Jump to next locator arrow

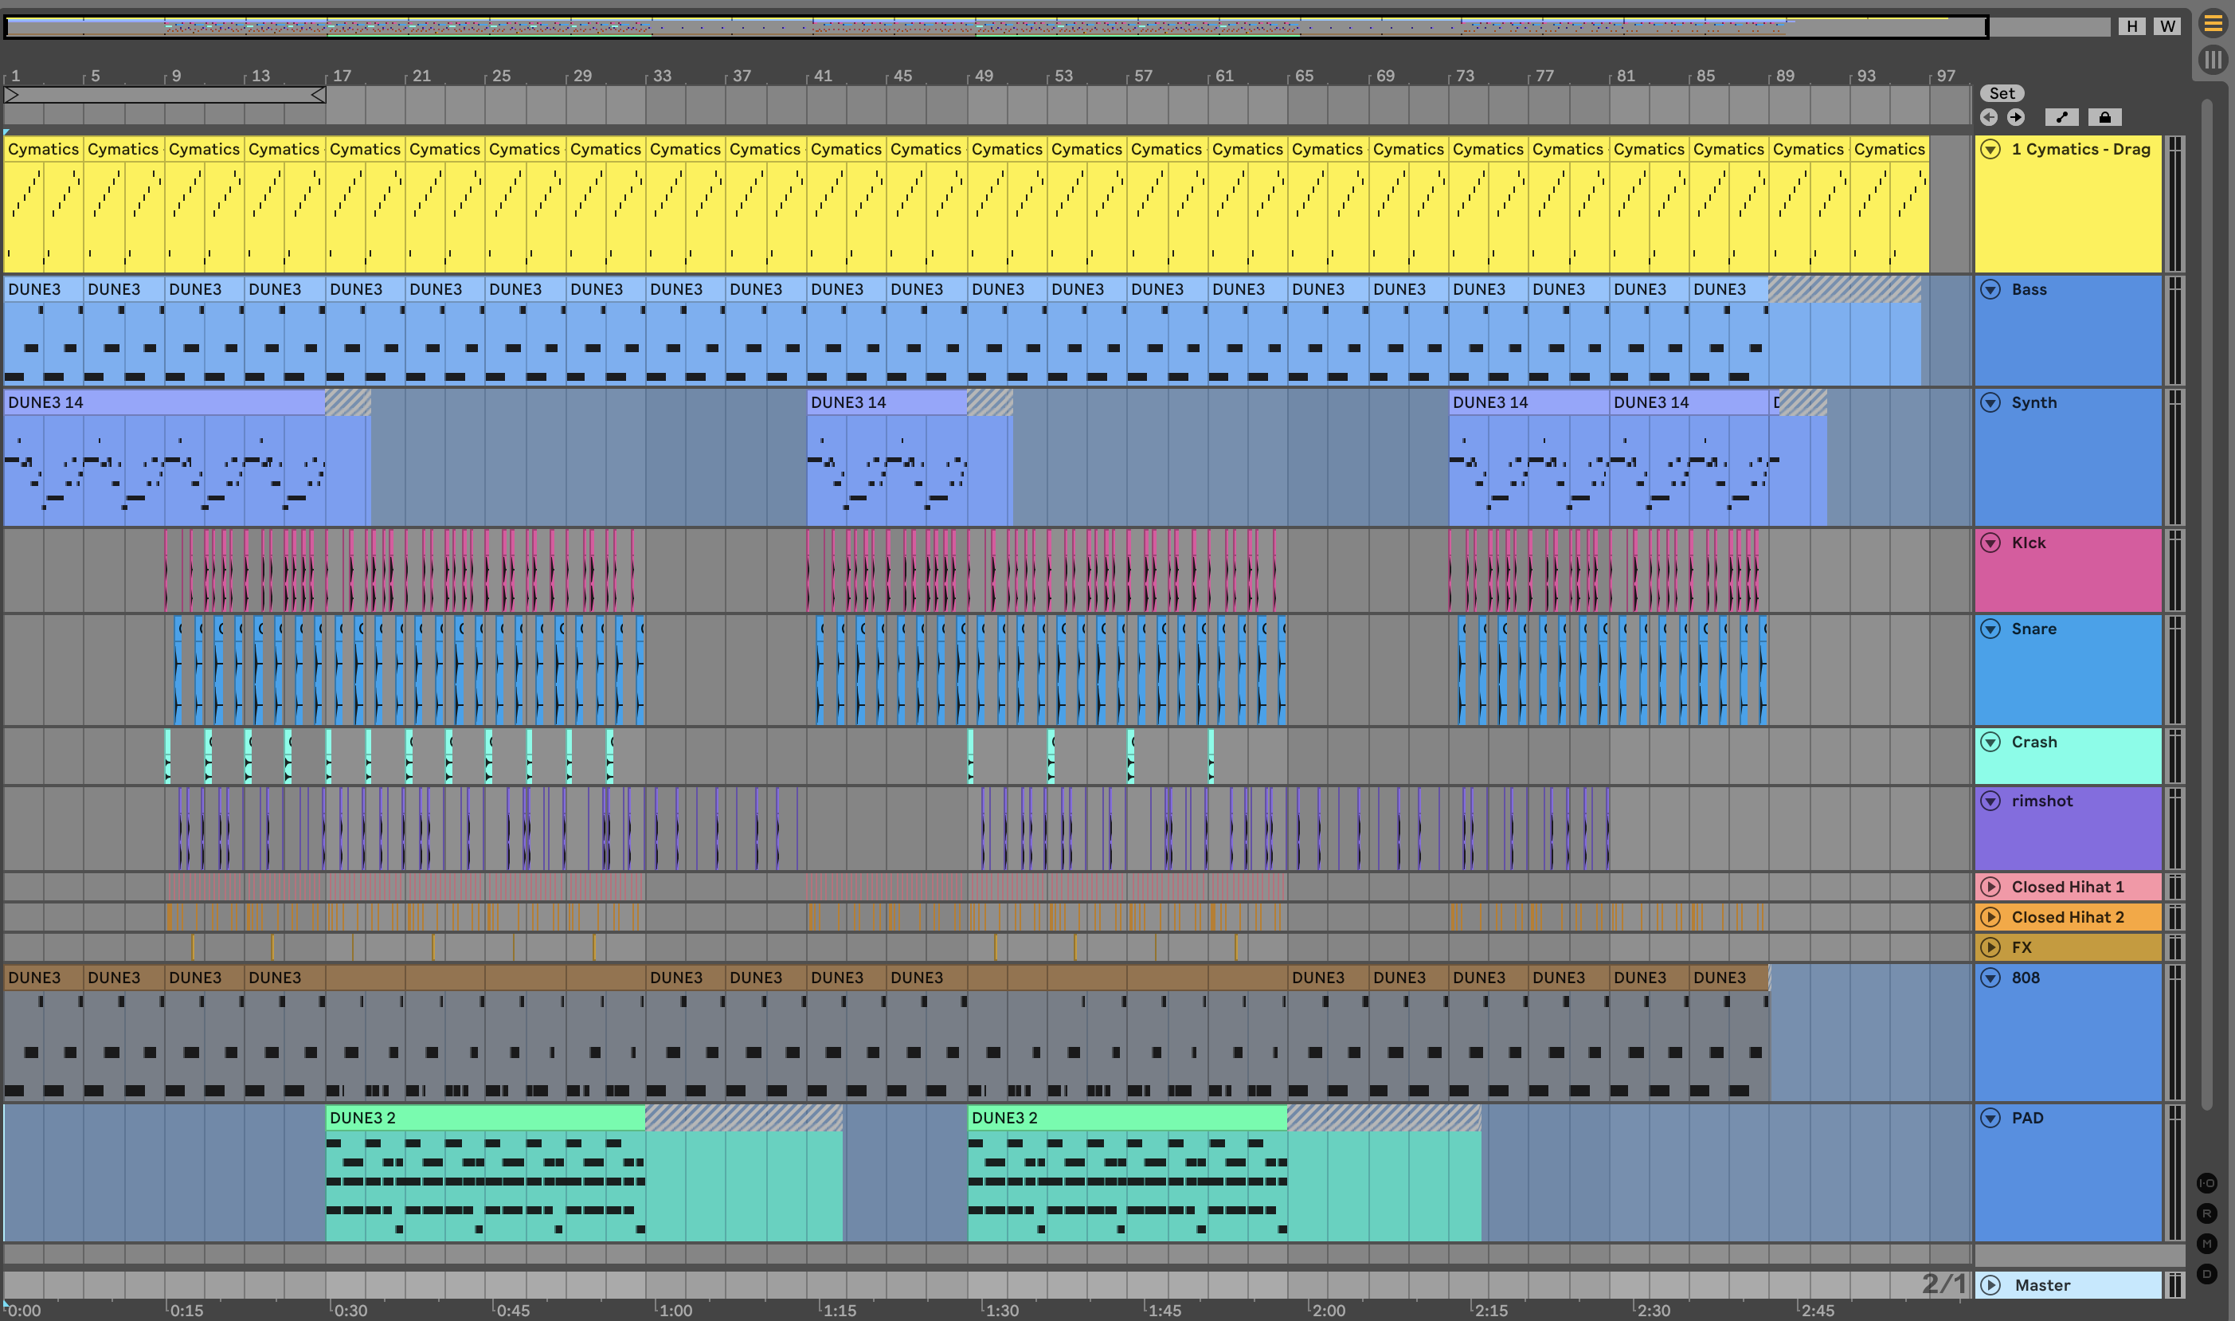tap(2016, 117)
